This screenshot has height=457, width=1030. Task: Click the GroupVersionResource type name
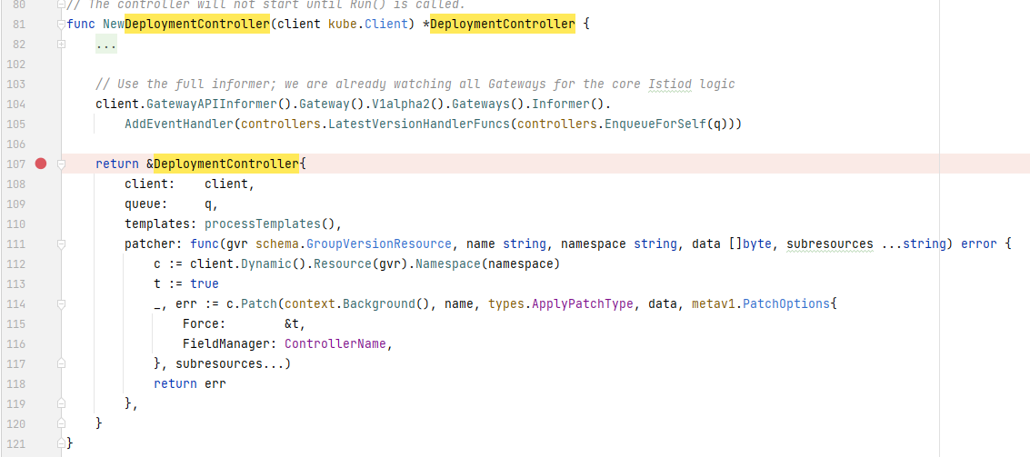[378, 243]
